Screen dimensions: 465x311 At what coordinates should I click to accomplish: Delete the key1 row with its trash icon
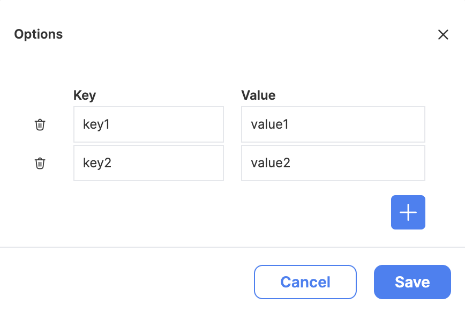40,124
